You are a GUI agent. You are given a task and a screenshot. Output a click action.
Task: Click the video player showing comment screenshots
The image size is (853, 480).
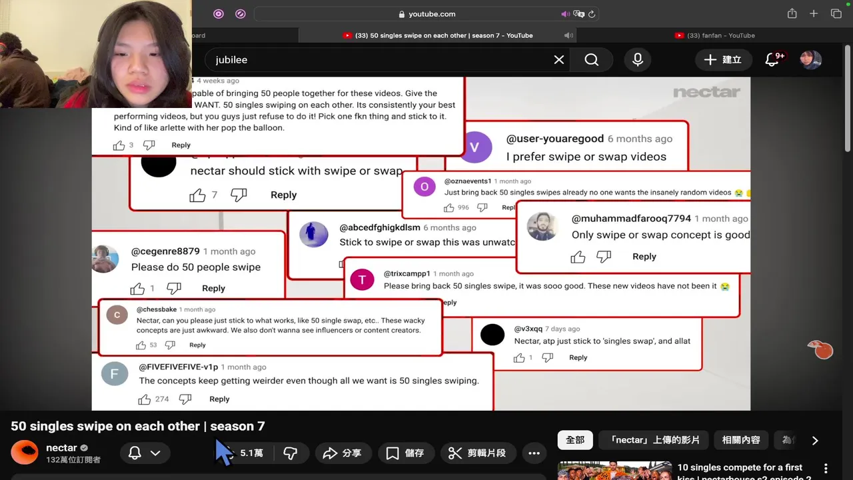click(x=421, y=243)
